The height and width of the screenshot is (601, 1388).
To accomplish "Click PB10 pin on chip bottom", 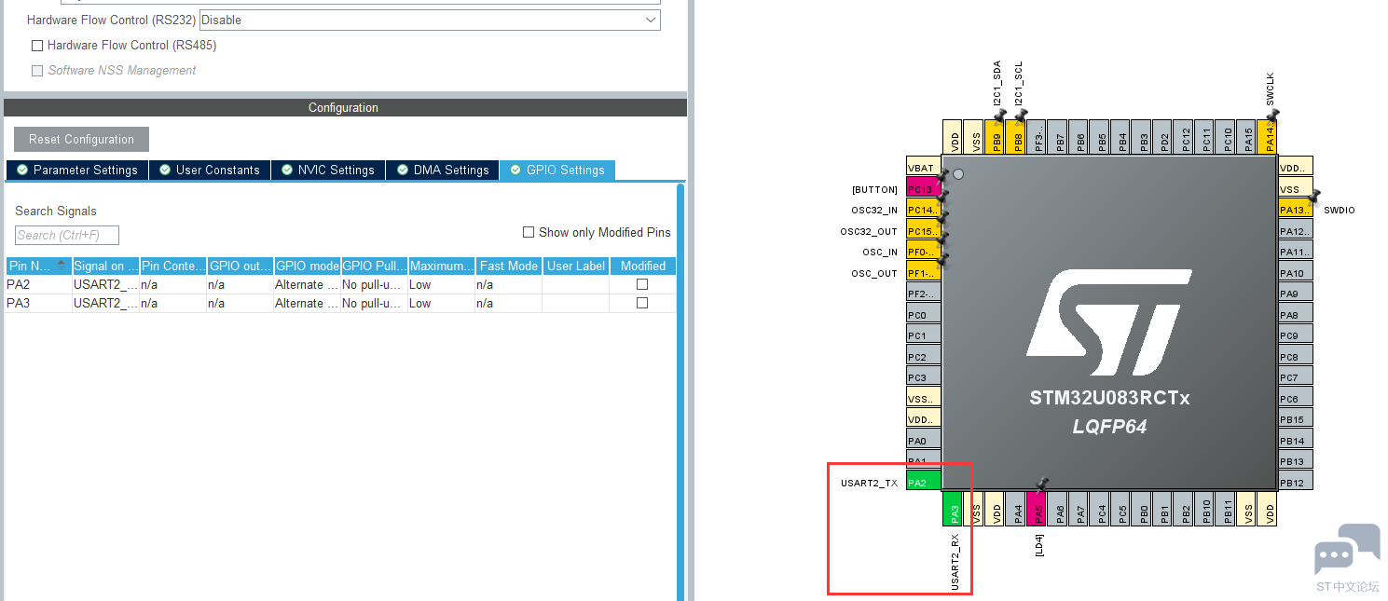I will pyautogui.click(x=1204, y=510).
